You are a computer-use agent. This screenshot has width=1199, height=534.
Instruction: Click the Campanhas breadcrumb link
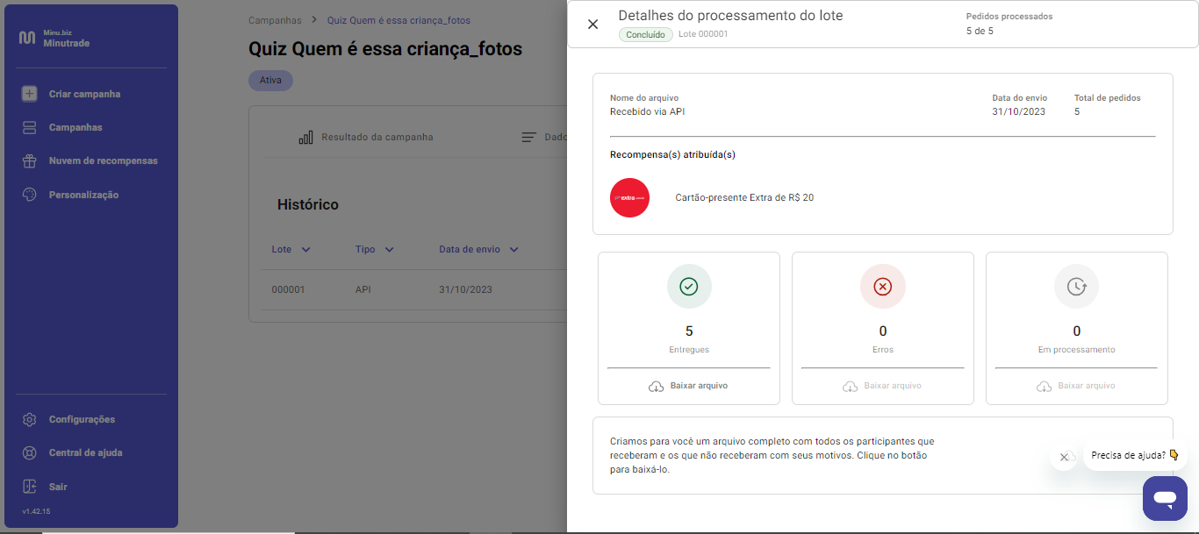coord(274,20)
